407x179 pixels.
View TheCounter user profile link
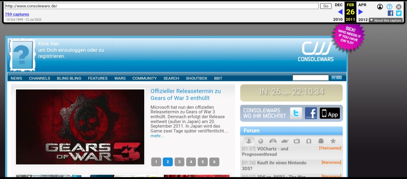[330, 148]
